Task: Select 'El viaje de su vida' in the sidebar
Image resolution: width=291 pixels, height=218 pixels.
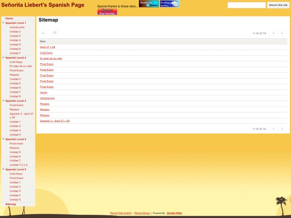Action: pos(20,66)
